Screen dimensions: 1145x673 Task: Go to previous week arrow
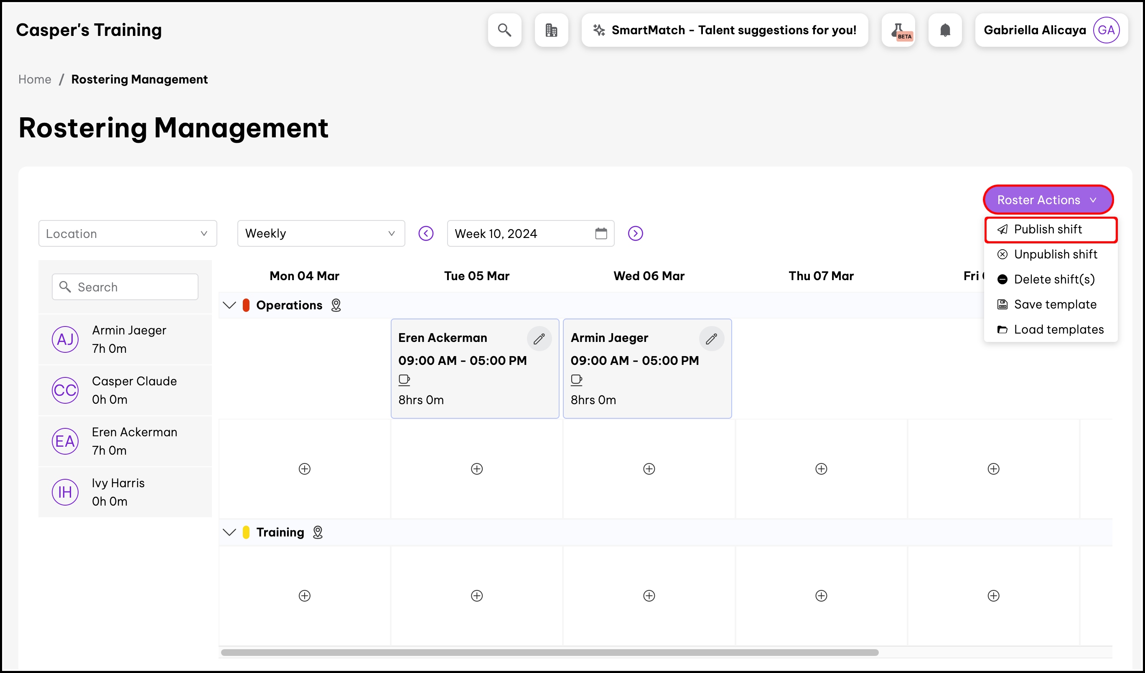click(x=426, y=233)
